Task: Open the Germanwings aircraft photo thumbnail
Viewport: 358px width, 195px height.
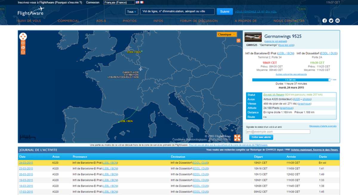Action: (253, 37)
